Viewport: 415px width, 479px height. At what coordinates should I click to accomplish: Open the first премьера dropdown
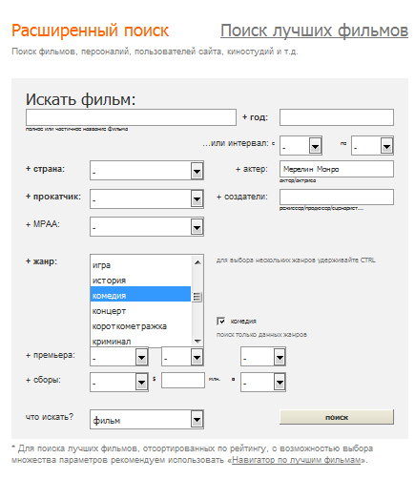pyautogui.click(x=119, y=357)
